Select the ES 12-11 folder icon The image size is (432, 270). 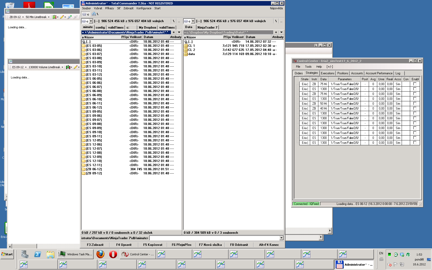click(x=84, y=165)
